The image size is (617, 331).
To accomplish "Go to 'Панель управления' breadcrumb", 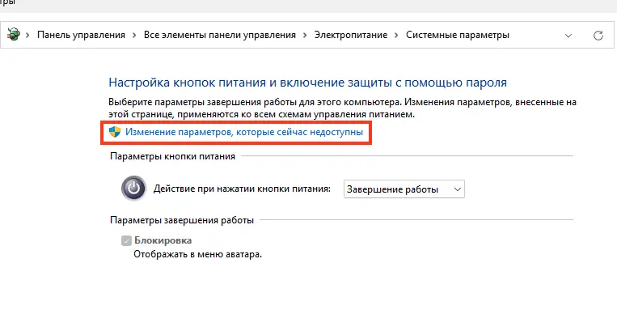I will [x=81, y=35].
